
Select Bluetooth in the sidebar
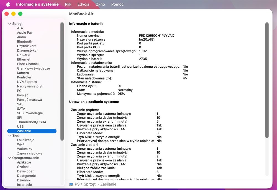25,41
